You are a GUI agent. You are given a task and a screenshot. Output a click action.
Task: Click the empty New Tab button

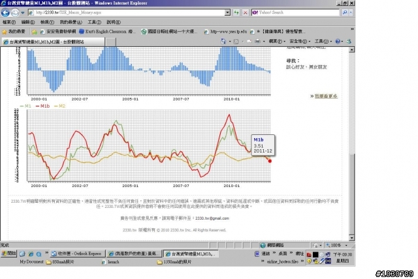[110, 42]
